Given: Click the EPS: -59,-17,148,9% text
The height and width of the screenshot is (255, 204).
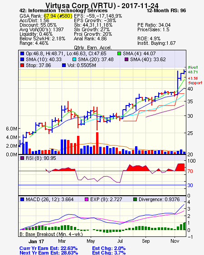Looking at the screenshot, I should tap(98, 16).
